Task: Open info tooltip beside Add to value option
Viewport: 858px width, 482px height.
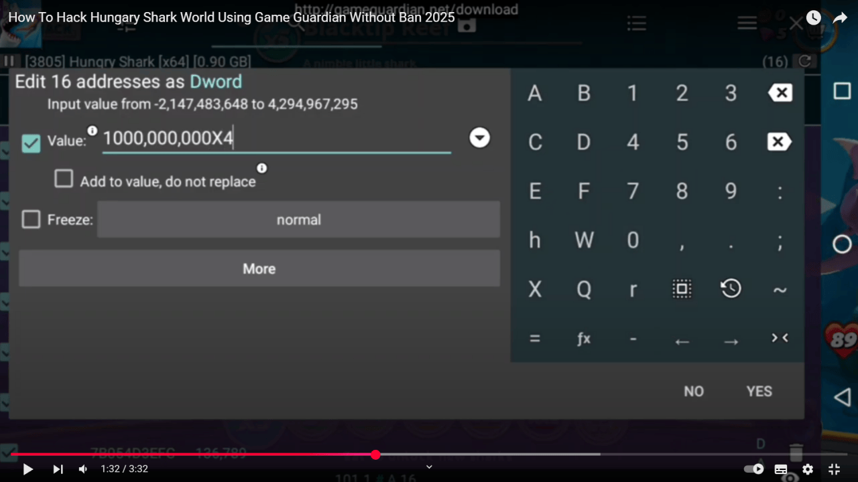Action: pos(262,168)
